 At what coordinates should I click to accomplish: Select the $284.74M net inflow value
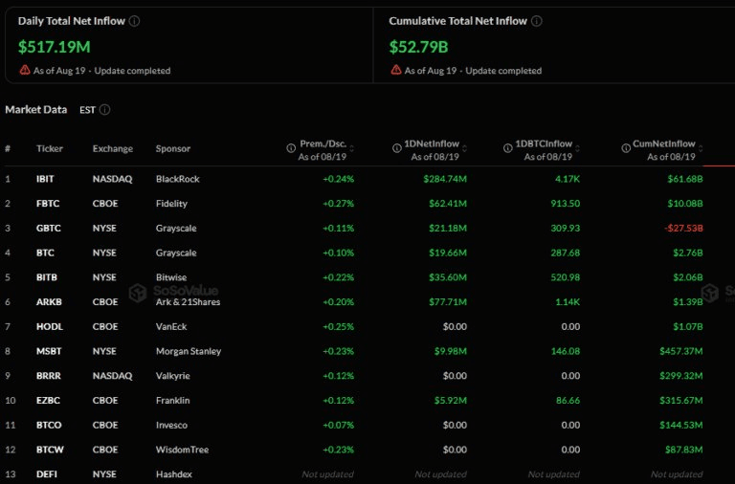click(x=445, y=179)
